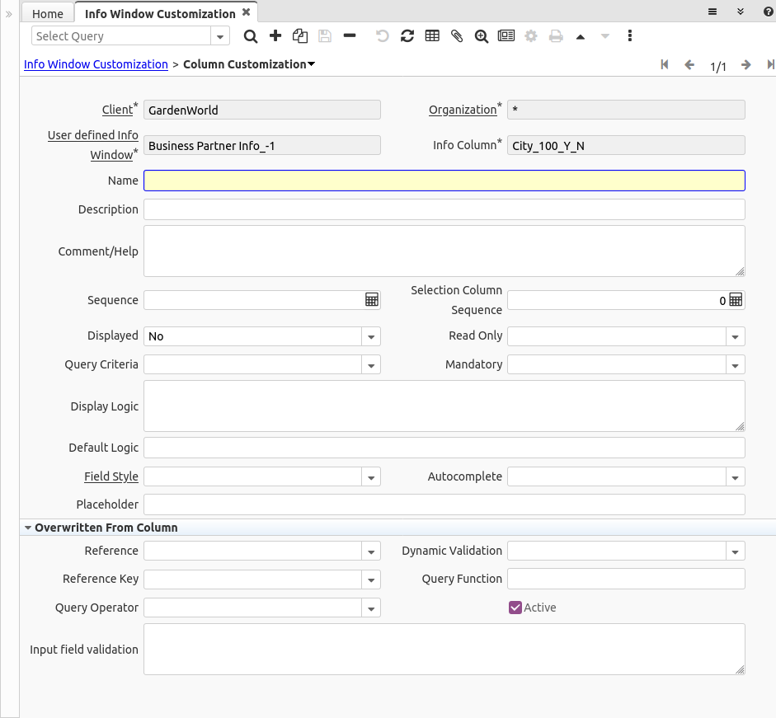Switch to grid view with the table icon
This screenshot has width=776, height=718.
pyautogui.click(x=432, y=36)
